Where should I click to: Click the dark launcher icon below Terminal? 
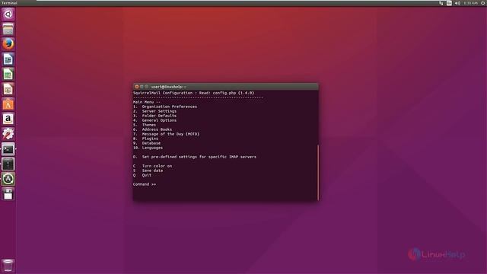(x=8, y=164)
